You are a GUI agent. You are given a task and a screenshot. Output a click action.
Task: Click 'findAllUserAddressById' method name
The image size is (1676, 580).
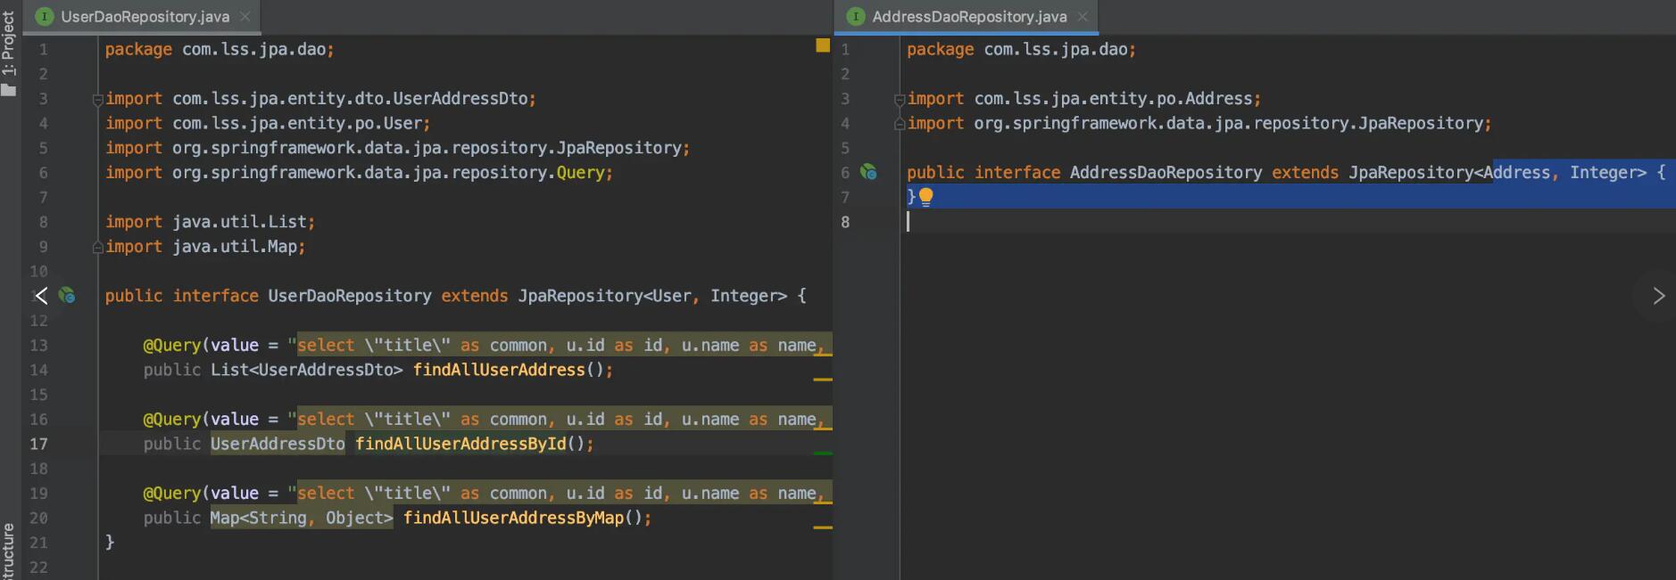(x=460, y=444)
